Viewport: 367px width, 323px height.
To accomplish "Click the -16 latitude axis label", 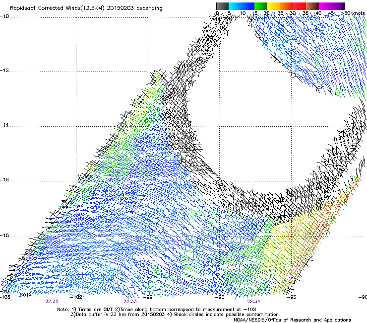I will coord(4,180).
